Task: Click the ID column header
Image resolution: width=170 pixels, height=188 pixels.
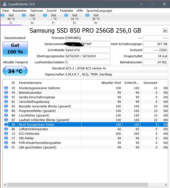Action: click(13, 83)
